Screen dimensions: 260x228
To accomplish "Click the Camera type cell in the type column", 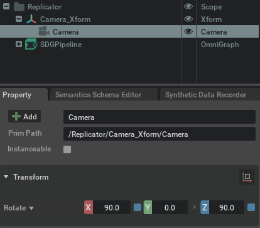I will coord(227,31).
